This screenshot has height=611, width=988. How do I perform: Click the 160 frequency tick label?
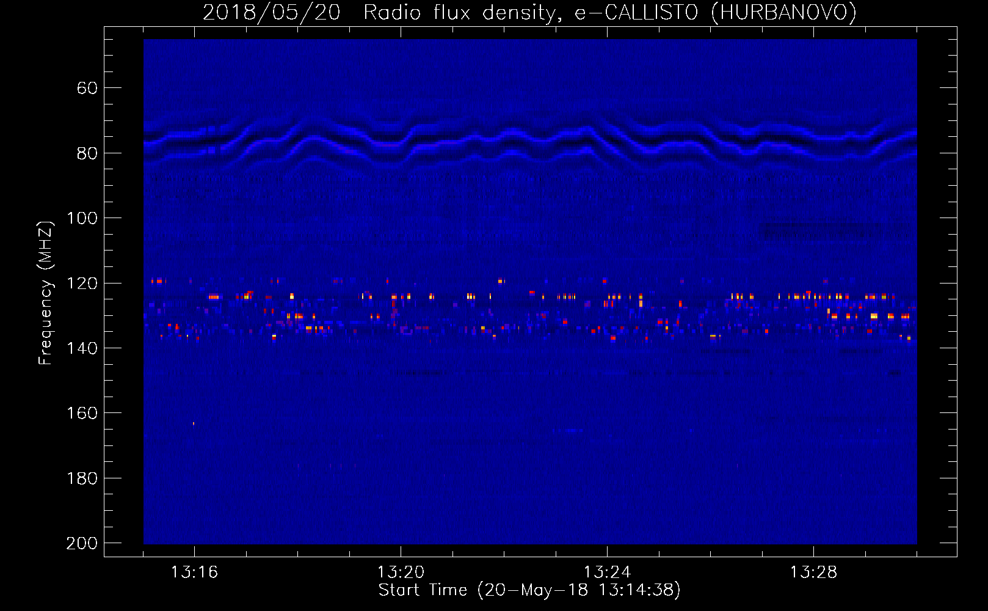(82, 413)
